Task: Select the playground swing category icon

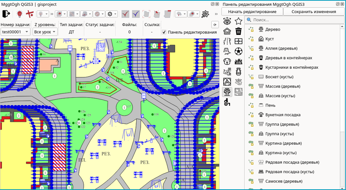Action: tap(227, 51)
